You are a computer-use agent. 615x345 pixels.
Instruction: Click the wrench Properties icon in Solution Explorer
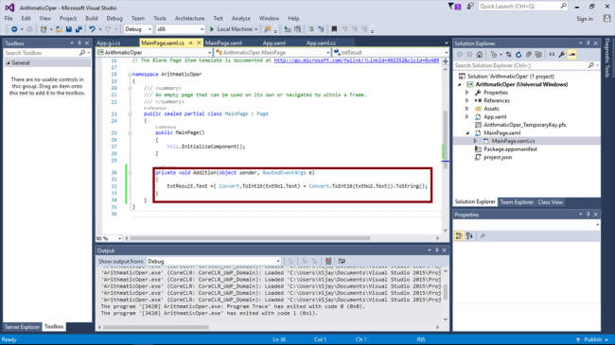click(562, 55)
